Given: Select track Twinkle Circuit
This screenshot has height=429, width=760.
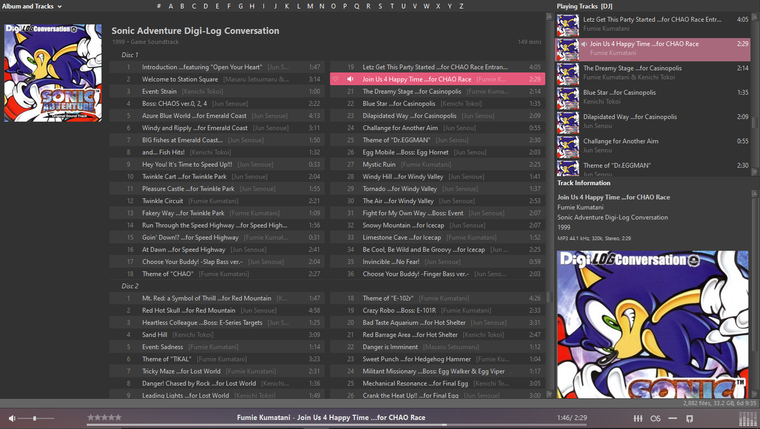Looking at the screenshot, I should click(x=217, y=201).
